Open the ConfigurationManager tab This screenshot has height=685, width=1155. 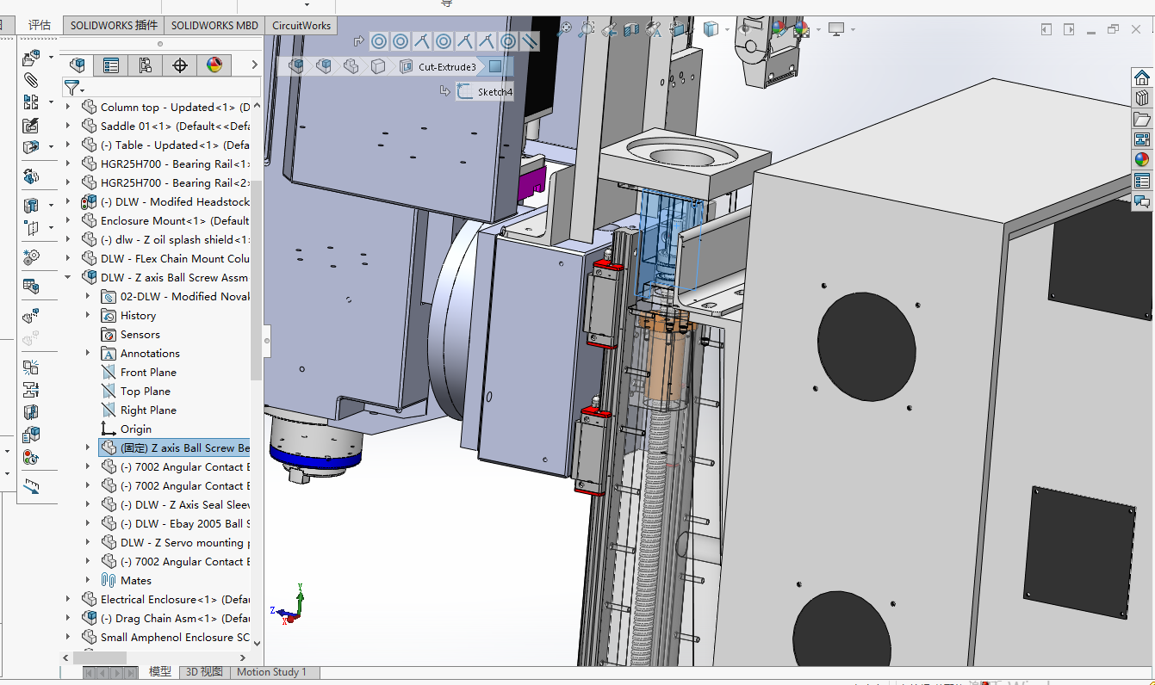point(145,65)
